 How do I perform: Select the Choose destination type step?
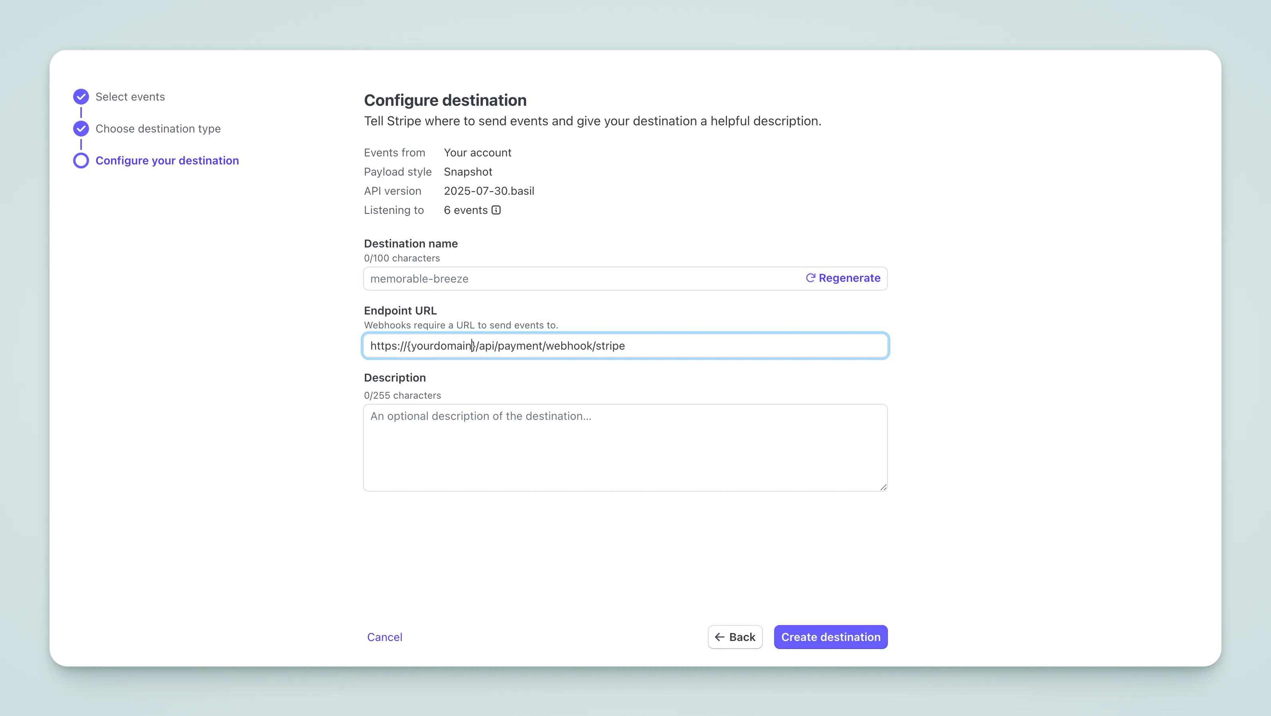pos(158,128)
